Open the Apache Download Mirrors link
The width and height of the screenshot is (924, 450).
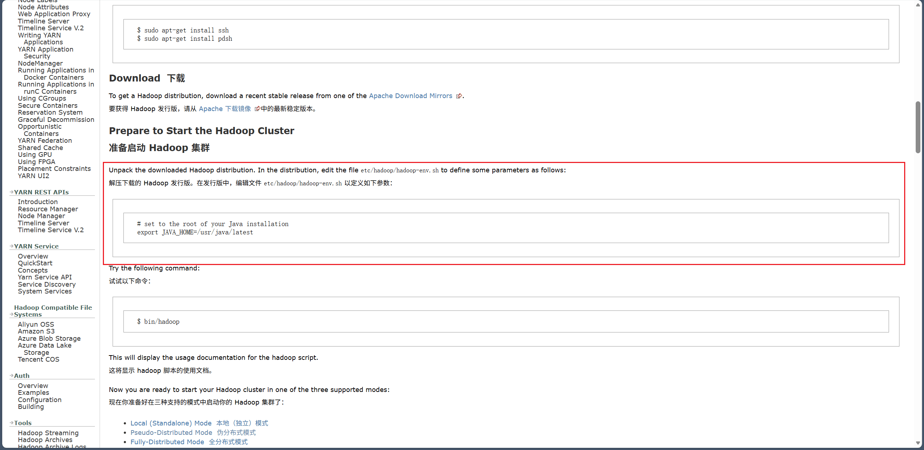pos(410,96)
